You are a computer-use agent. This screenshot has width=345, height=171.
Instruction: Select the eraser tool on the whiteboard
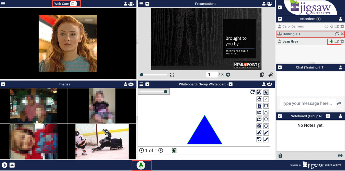(259, 99)
